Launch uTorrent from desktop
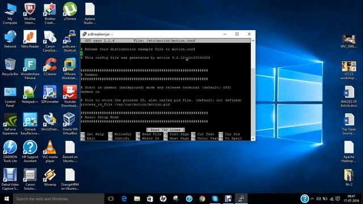363x204 pixels. pos(70,11)
